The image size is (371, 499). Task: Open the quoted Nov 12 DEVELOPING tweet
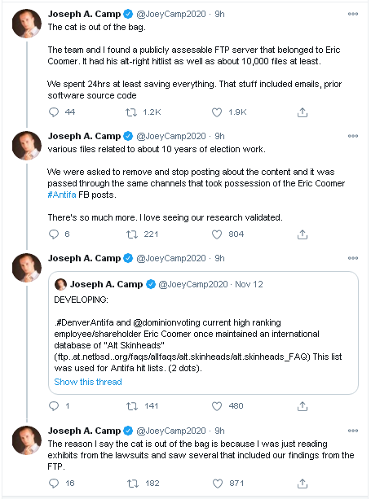coord(203,333)
